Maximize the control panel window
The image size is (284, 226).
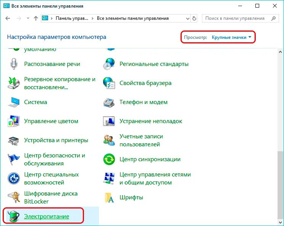coord(257,6)
